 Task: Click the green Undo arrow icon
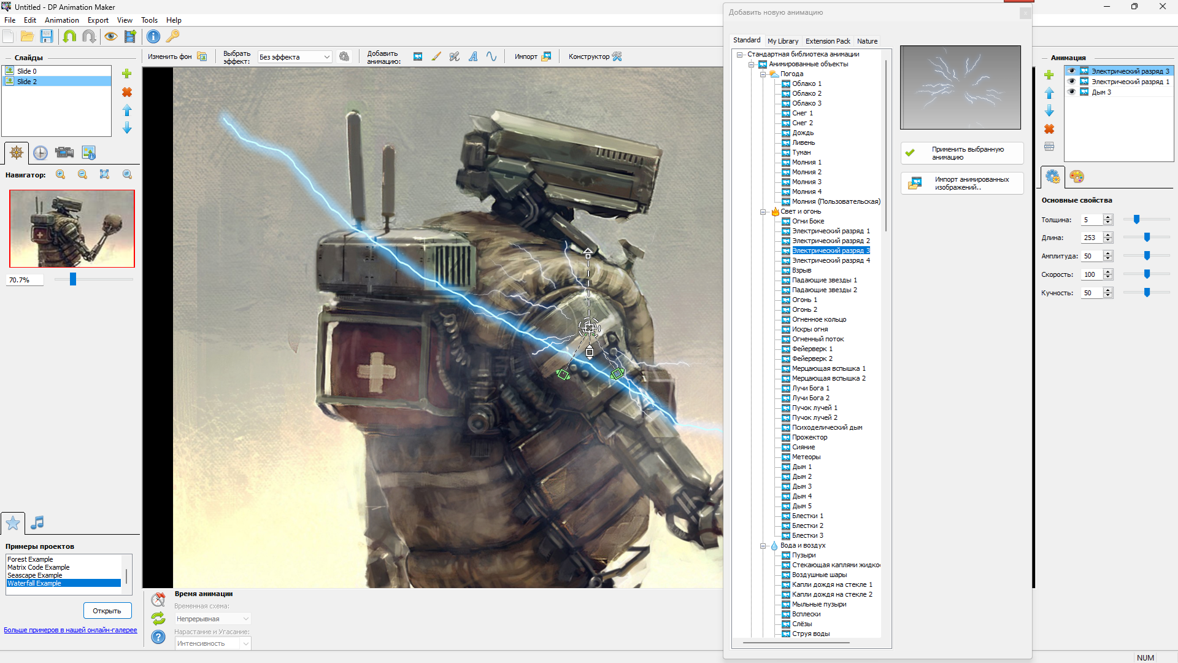69,37
